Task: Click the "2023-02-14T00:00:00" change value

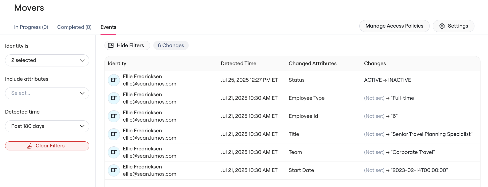Action: 419,170
